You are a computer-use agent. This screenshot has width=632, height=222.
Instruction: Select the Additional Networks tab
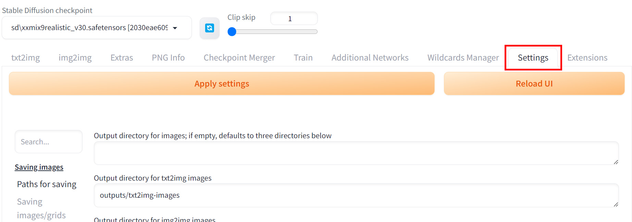pyautogui.click(x=370, y=58)
